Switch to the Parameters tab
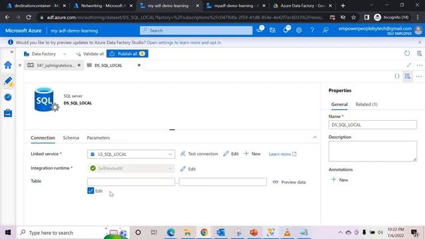Screen dimensions: 425x239 (98, 137)
